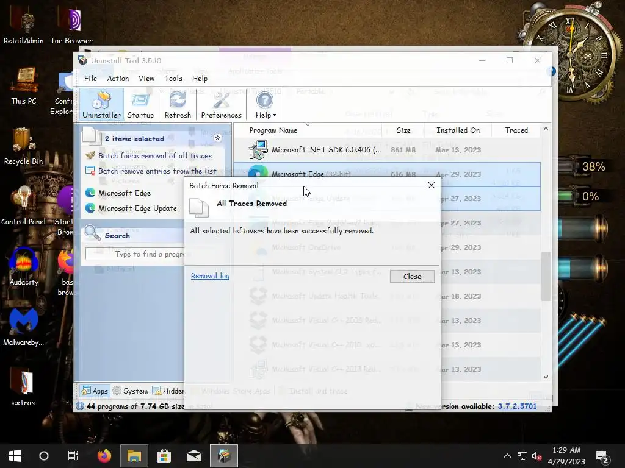625x468 pixels.
Task: Sort list by Installed On column
Action: [458, 130]
